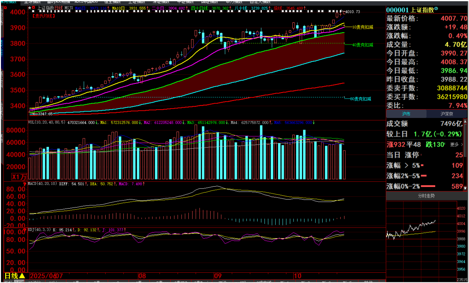This screenshot has width=469, height=283.
Task: Switch to the 沪市 tab
Action: coord(406,114)
